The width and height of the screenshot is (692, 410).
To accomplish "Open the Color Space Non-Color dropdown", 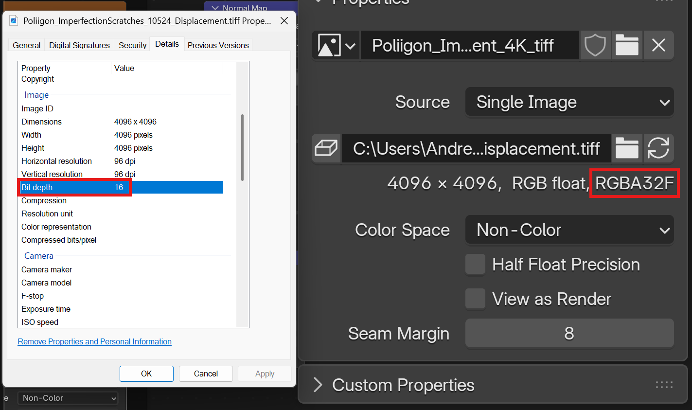I will tap(569, 230).
